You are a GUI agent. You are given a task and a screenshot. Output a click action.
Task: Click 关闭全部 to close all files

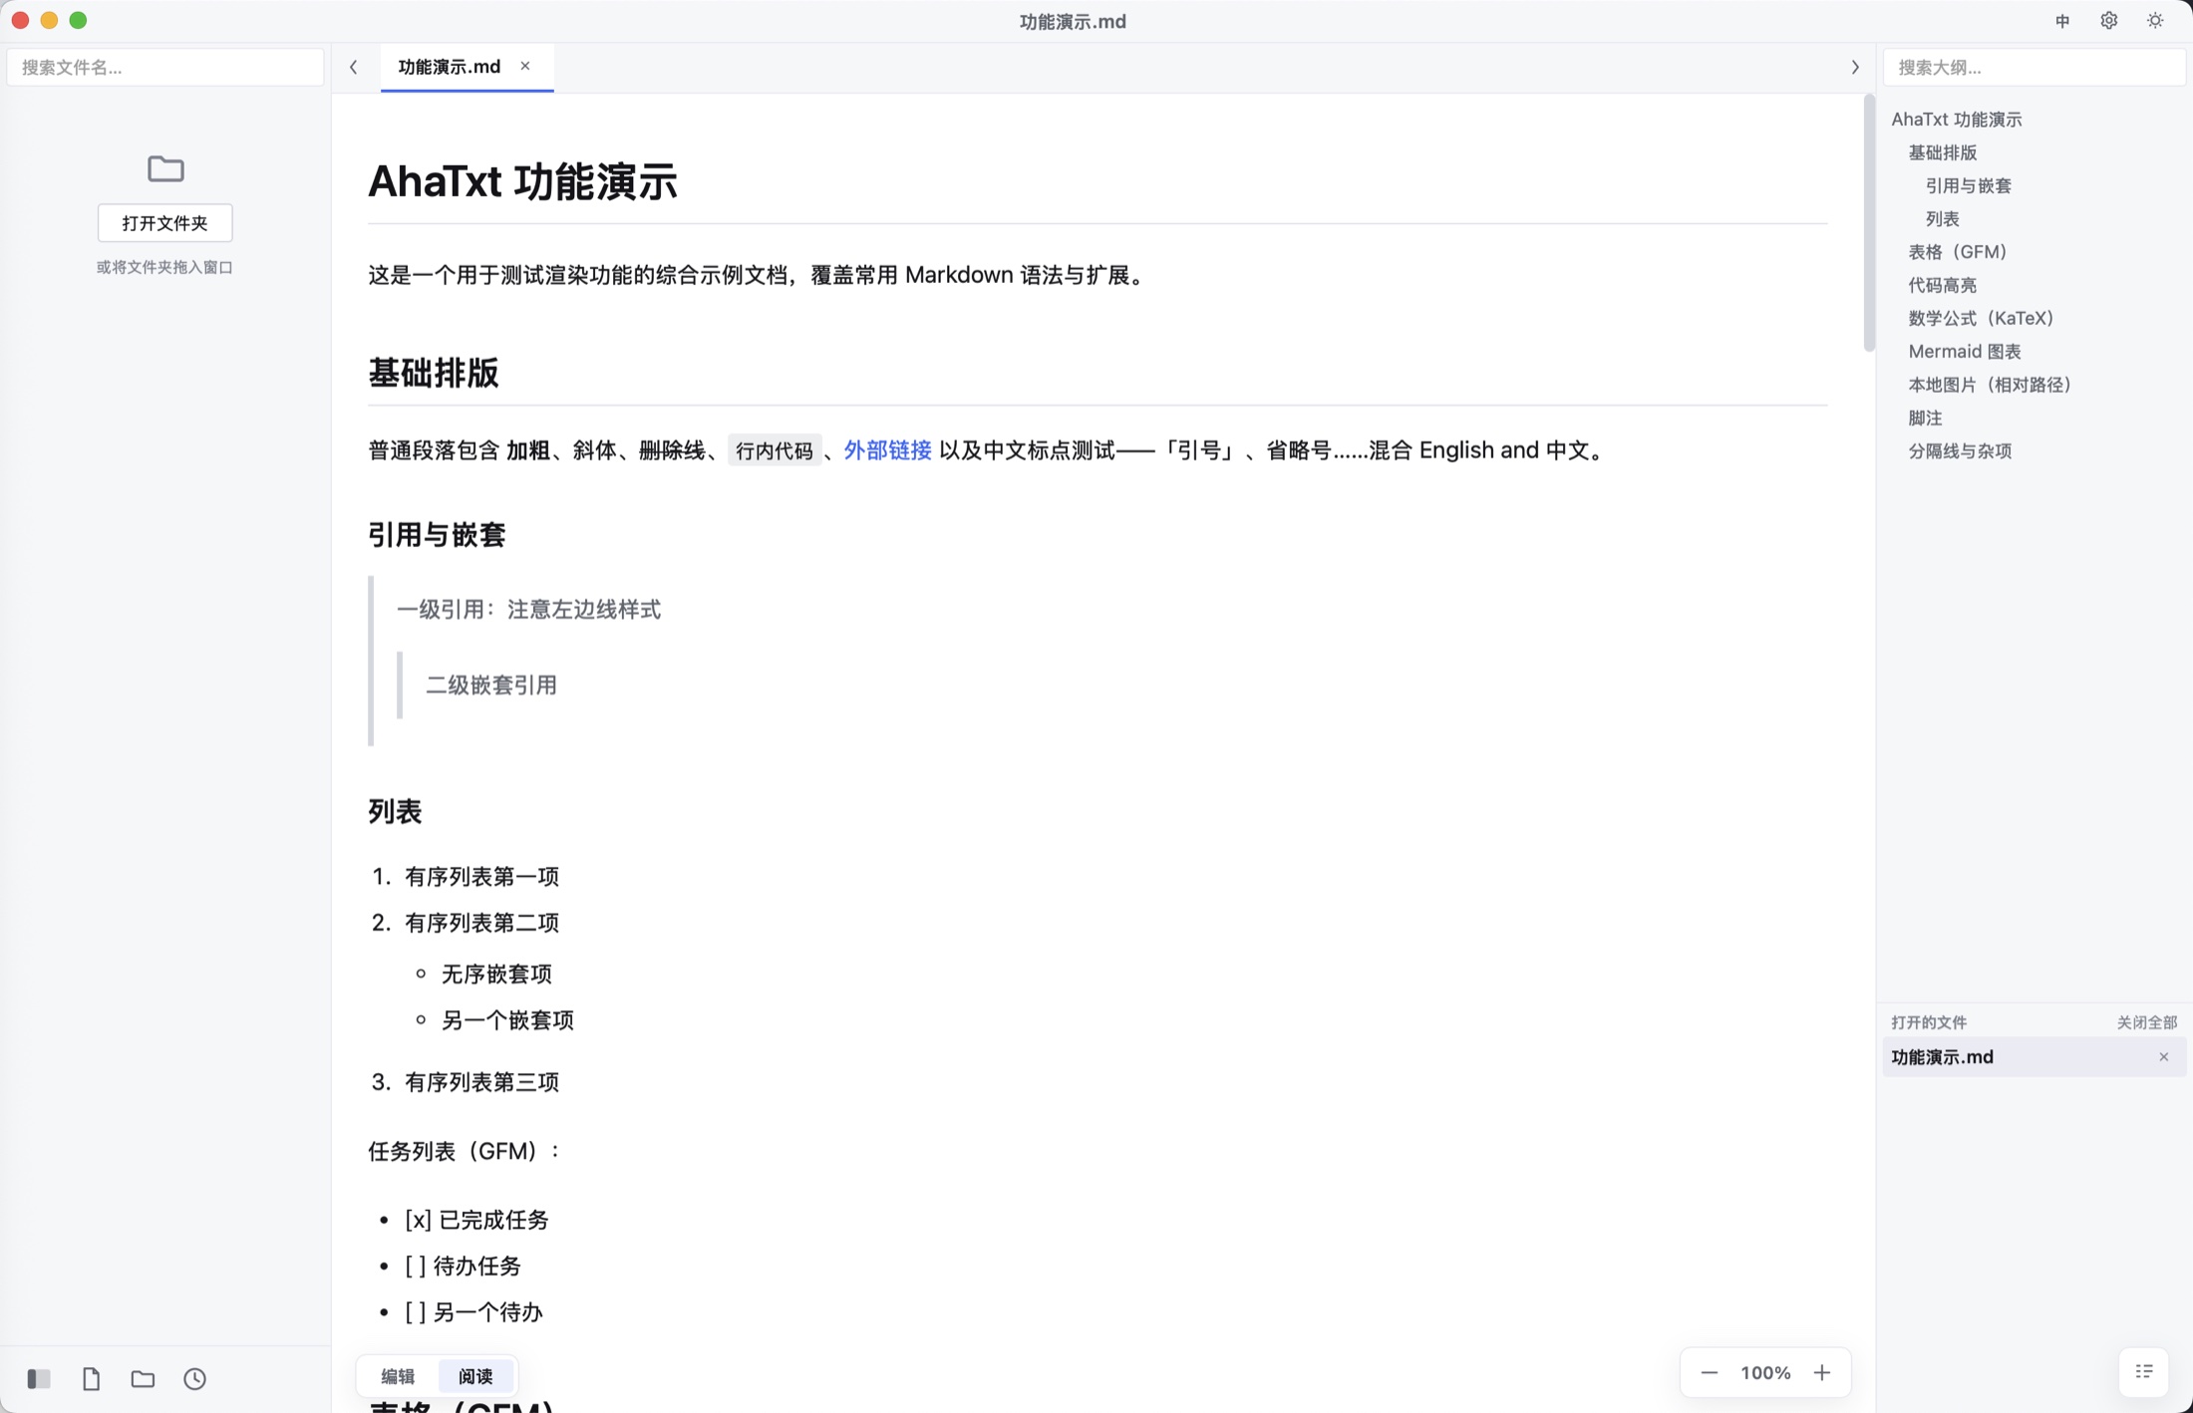point(2146,1022)
